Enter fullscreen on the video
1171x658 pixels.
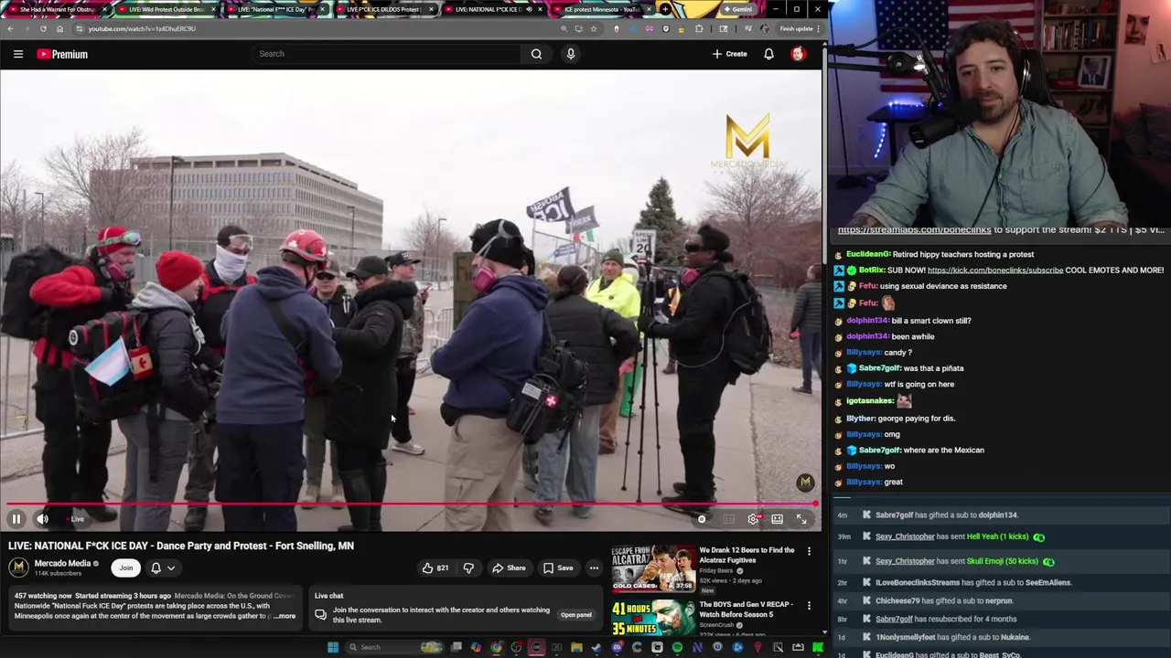click(801, 519)
